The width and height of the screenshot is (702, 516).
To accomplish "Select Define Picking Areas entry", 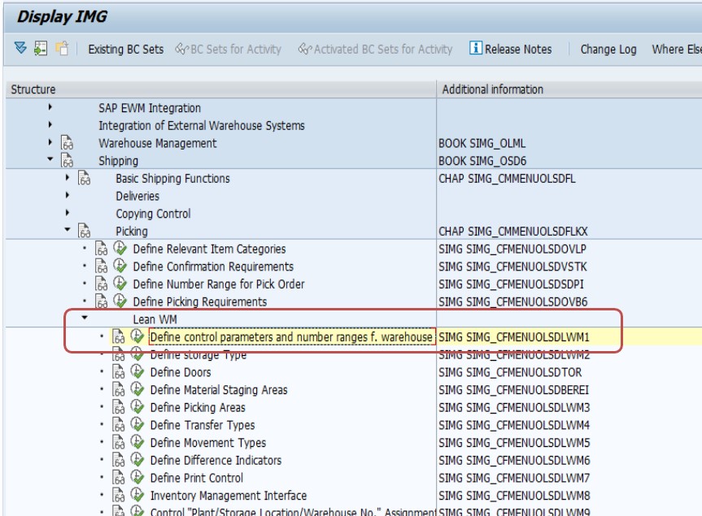I will pyautogui.click(x=198, y=407).
